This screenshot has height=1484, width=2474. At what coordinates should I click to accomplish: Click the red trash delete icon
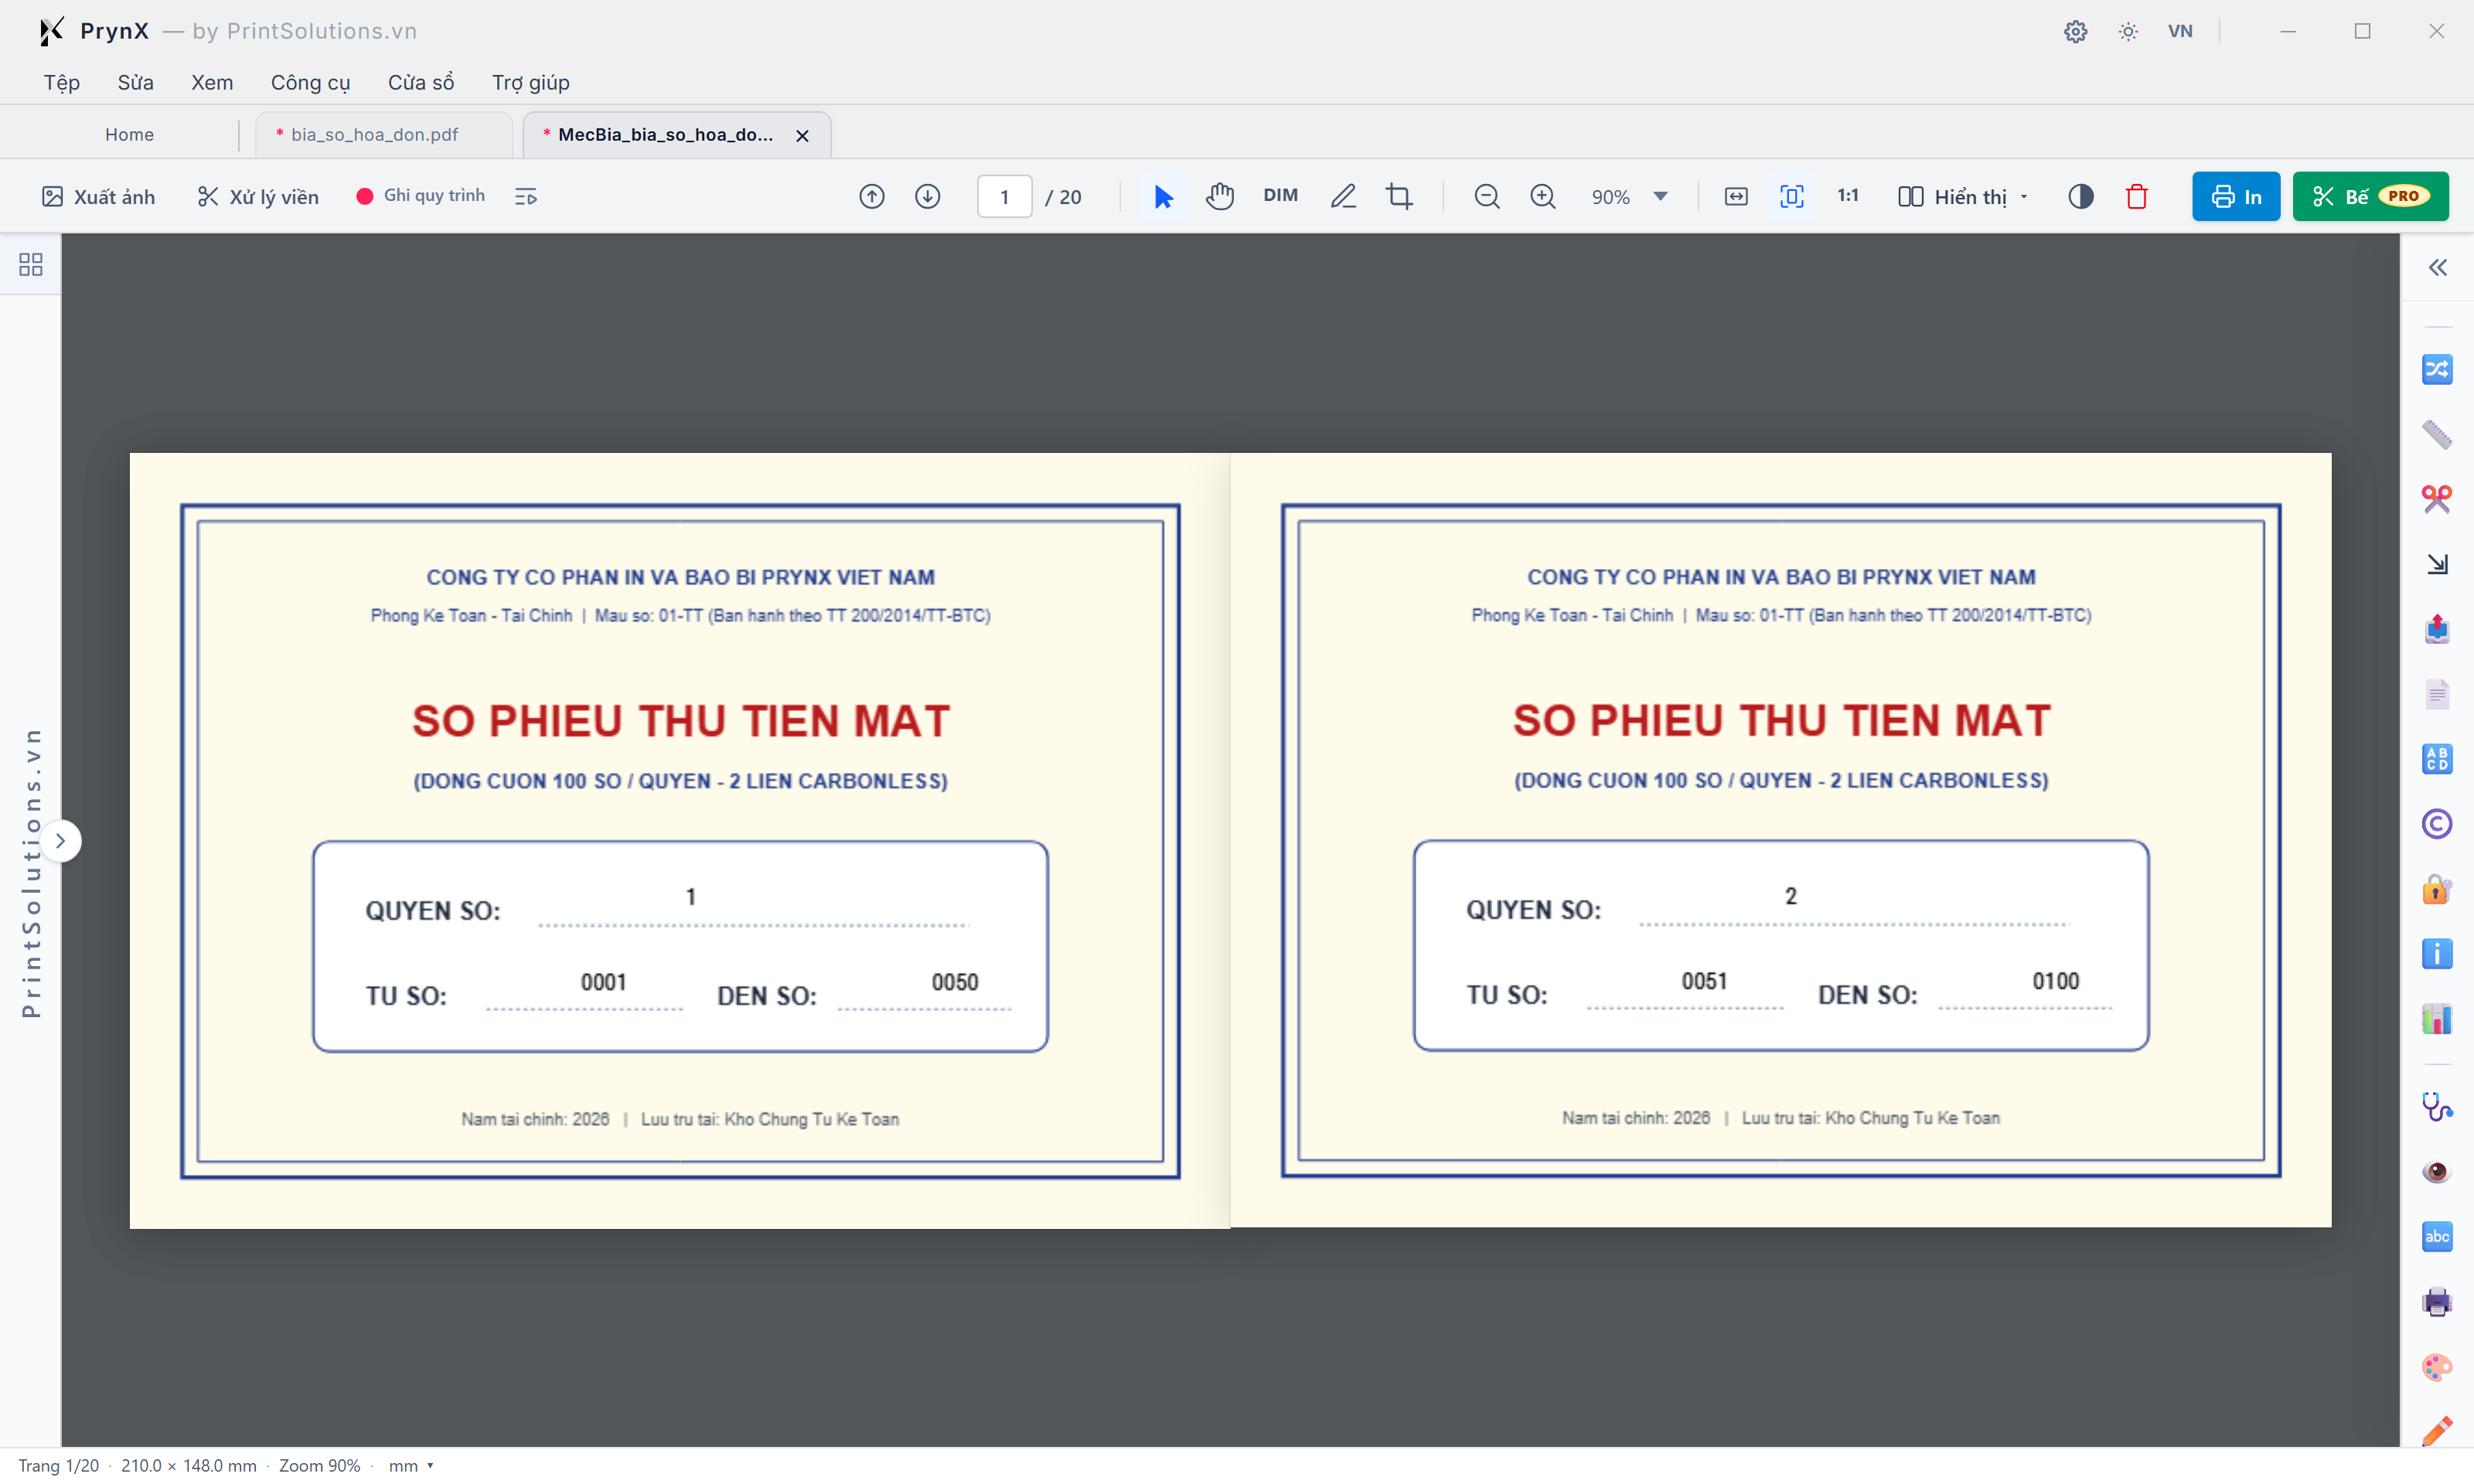pos(2137,196)
